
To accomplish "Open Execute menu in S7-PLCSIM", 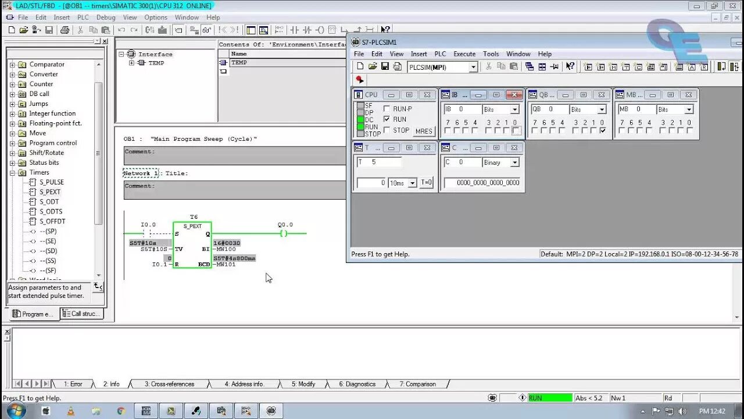I will coord(464,54).
